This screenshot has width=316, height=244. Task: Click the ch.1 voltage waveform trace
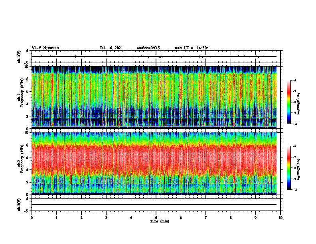pyautogui.click(x=154, y=57)
